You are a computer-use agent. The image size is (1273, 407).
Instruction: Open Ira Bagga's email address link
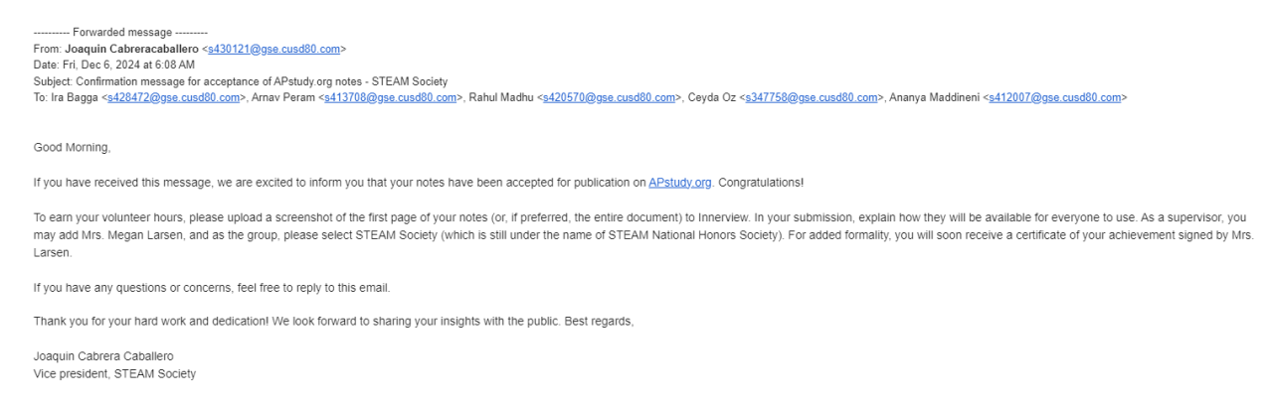pyautogui.click(x=174, y=97)
